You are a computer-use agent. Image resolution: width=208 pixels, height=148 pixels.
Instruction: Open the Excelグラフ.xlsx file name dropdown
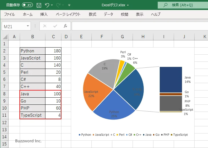point(128,5)
